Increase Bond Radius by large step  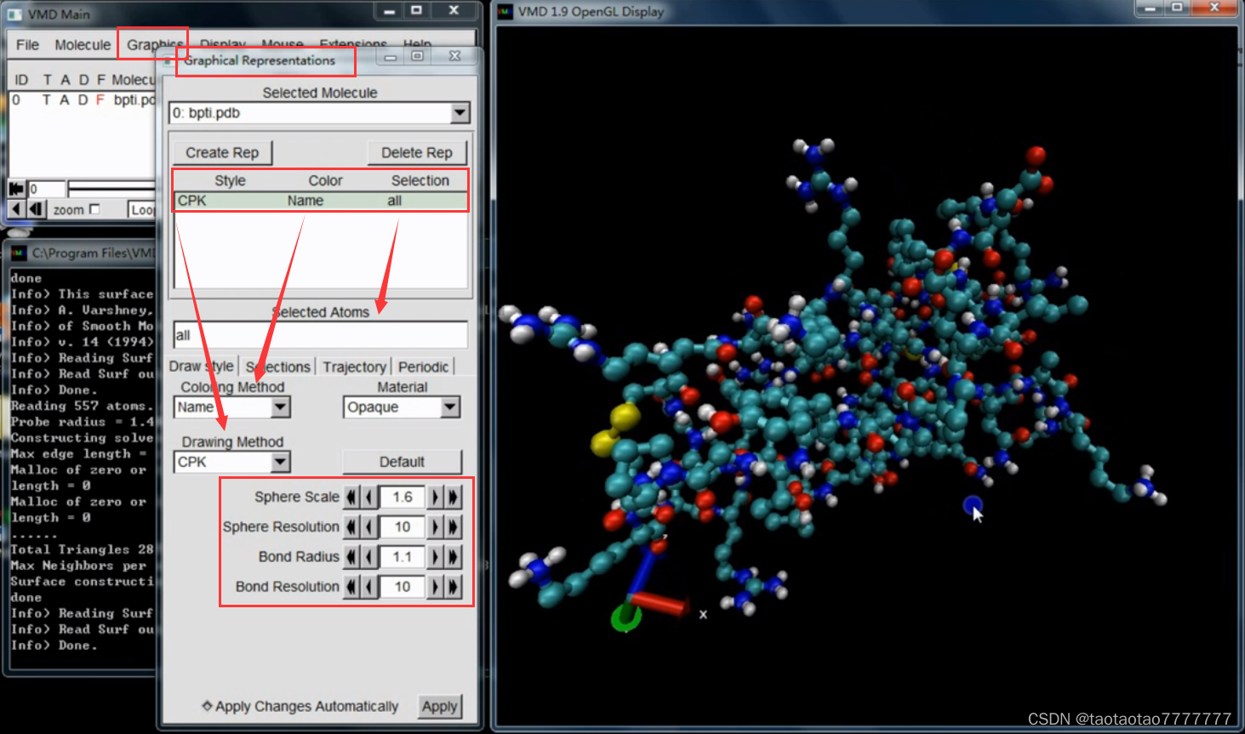(454, 557)
